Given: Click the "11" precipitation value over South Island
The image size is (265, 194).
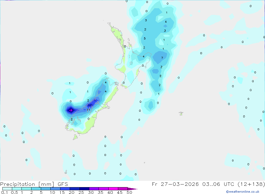Looking at the screenshot, I should [x=88, y=110].
